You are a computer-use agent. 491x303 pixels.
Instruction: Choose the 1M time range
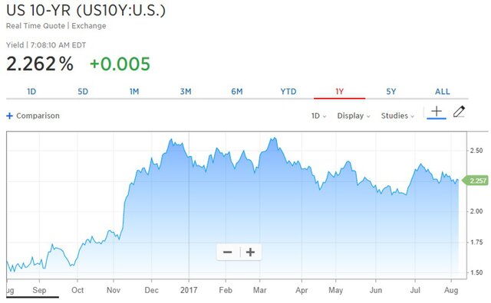[134, 92]
